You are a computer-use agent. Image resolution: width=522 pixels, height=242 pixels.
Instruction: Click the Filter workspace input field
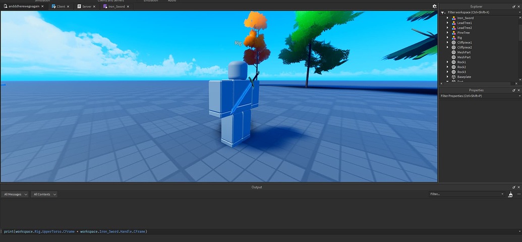coord(481,12)
